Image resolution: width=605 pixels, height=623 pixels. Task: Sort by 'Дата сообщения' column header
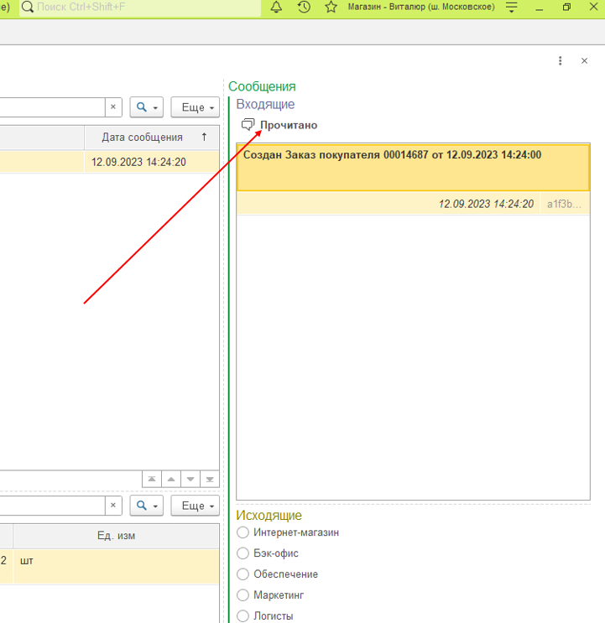tap(143, 138)
